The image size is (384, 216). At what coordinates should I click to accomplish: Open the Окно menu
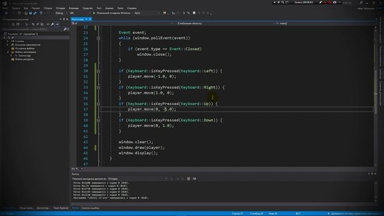(120, 8)
